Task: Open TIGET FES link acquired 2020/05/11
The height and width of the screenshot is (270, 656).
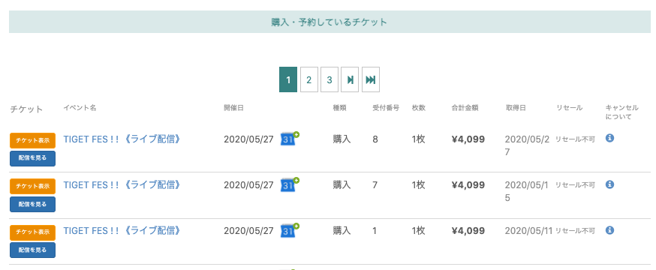Action: [x=122, y=230]
